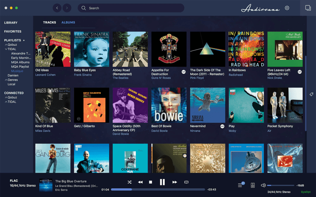Mute volume using the speaker icon

point(263,185)
